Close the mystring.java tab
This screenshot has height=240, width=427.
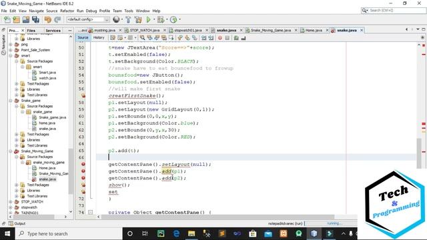[x=120, y=30]
